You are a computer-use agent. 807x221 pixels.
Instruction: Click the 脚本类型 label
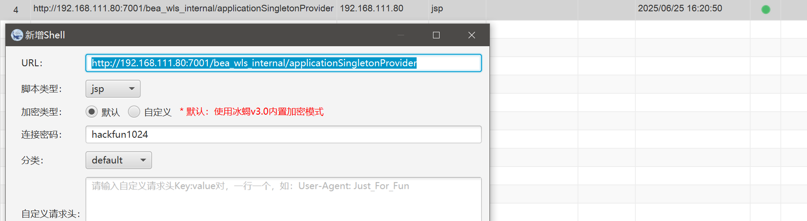[x=42, y=89]
